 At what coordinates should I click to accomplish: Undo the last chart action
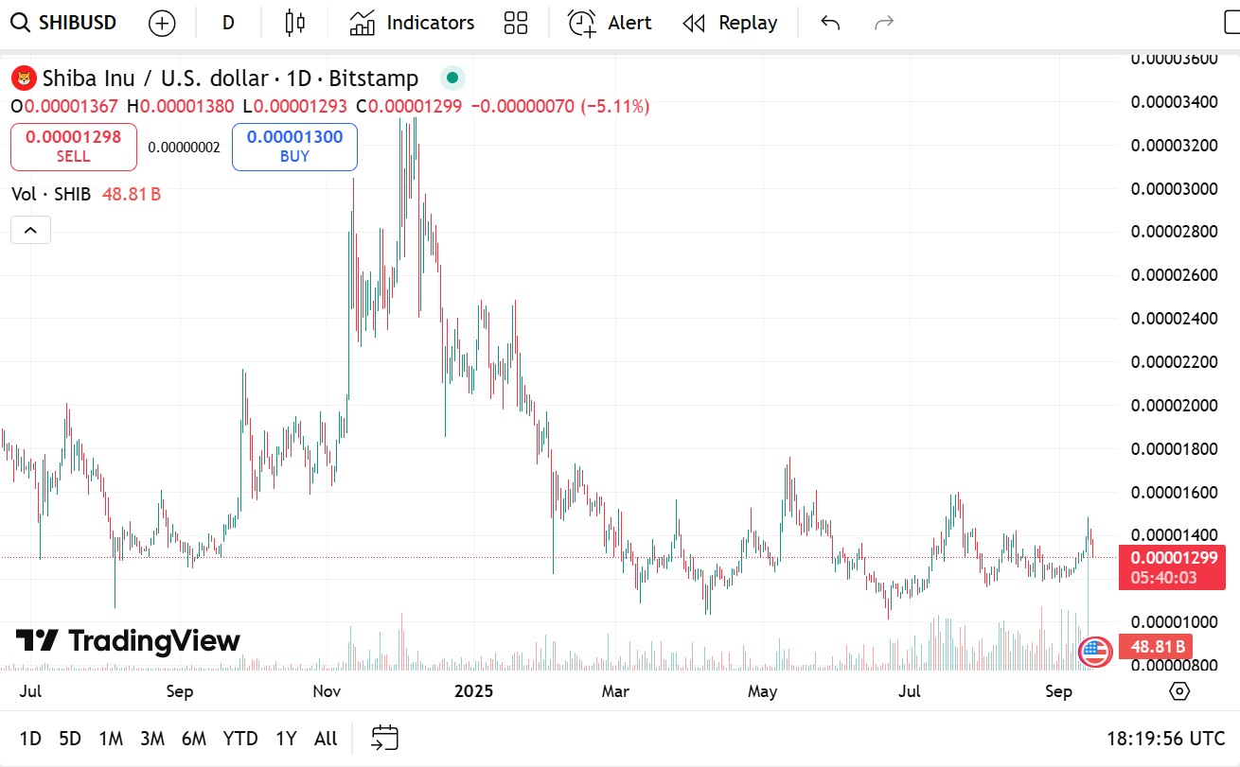(x=830, y=23)
